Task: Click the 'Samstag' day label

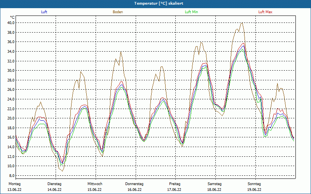Action: pos(215,184)
